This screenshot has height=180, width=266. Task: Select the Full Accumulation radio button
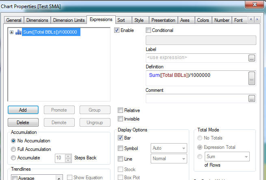tap(14, 149)
